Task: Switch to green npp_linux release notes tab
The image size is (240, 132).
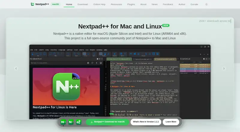Action: [x=118, y=59]
